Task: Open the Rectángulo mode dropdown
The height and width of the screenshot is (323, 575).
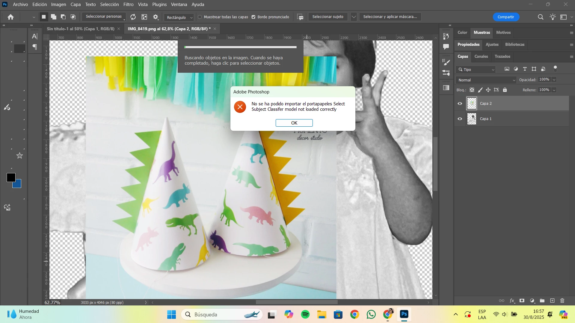Action: [x=179, y=17]
